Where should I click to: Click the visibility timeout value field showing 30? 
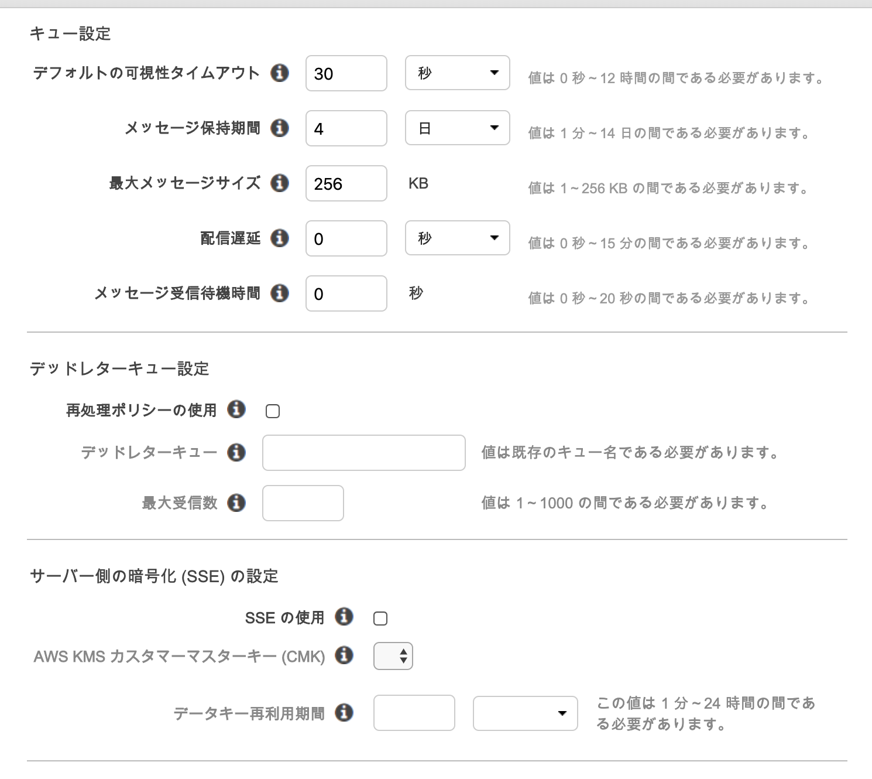point(346,73)
